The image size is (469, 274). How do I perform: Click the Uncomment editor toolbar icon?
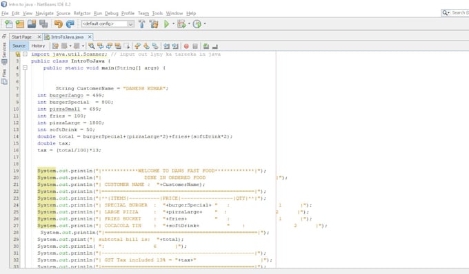(214, 46)
